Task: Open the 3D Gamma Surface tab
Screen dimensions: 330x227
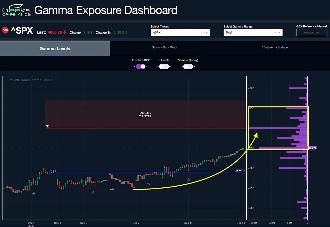Action: click(x=275, y=47)
